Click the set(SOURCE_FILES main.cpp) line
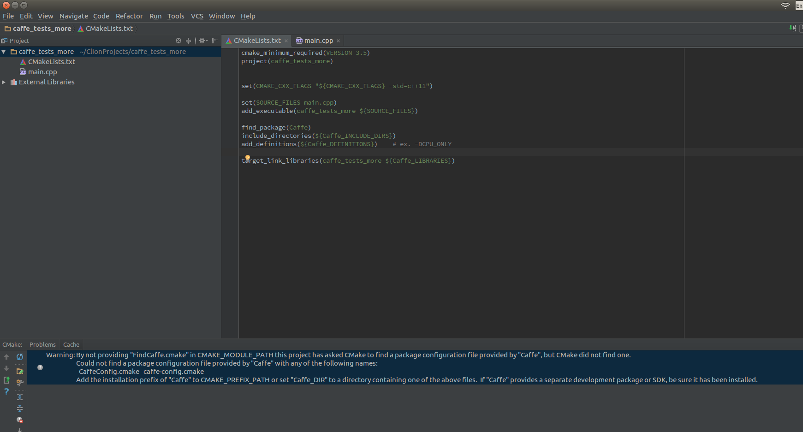 pos(289,103)
